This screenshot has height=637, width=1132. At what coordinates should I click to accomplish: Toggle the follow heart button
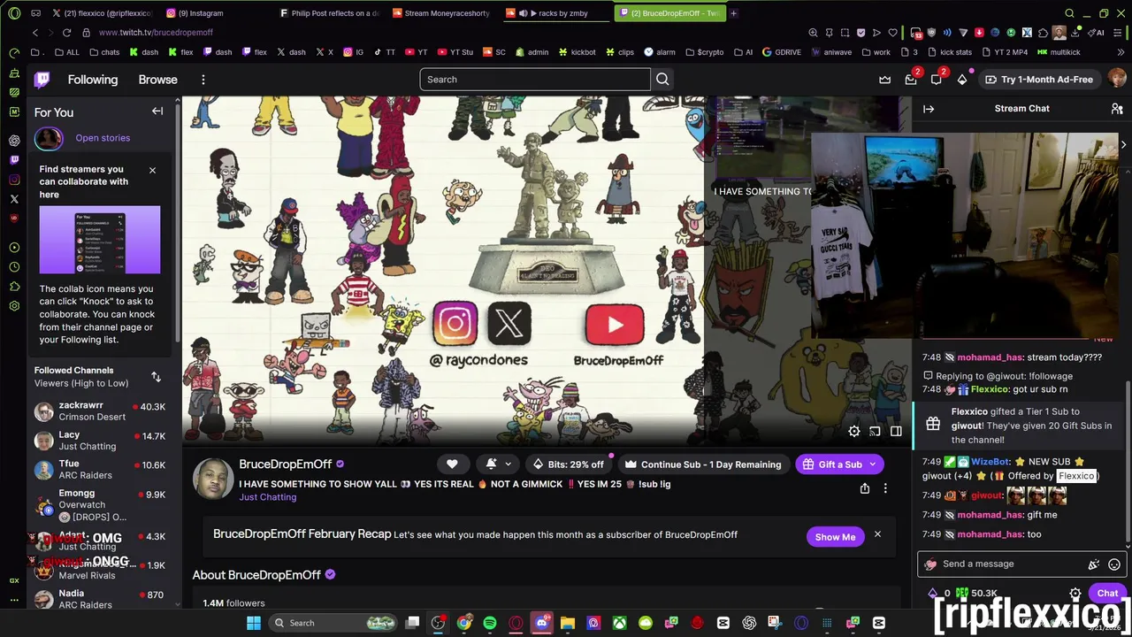[x=452, y=464]
